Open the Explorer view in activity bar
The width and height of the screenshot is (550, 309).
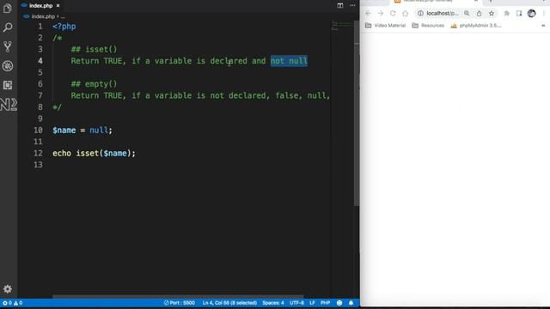pos(8,8)
